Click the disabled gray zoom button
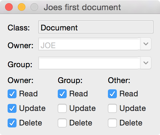 [34, 7]
